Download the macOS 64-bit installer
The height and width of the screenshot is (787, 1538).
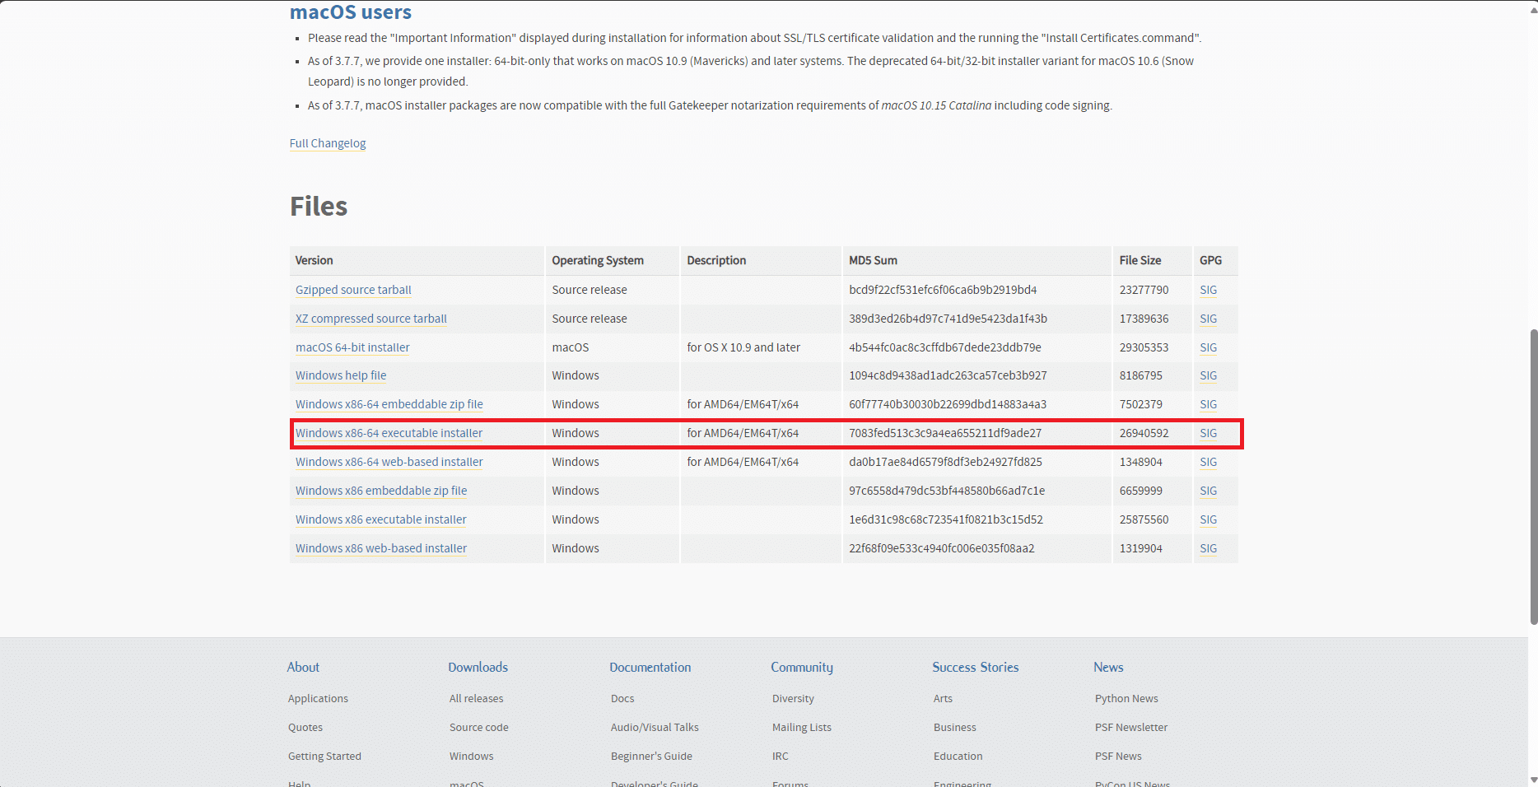pos(352,347)
